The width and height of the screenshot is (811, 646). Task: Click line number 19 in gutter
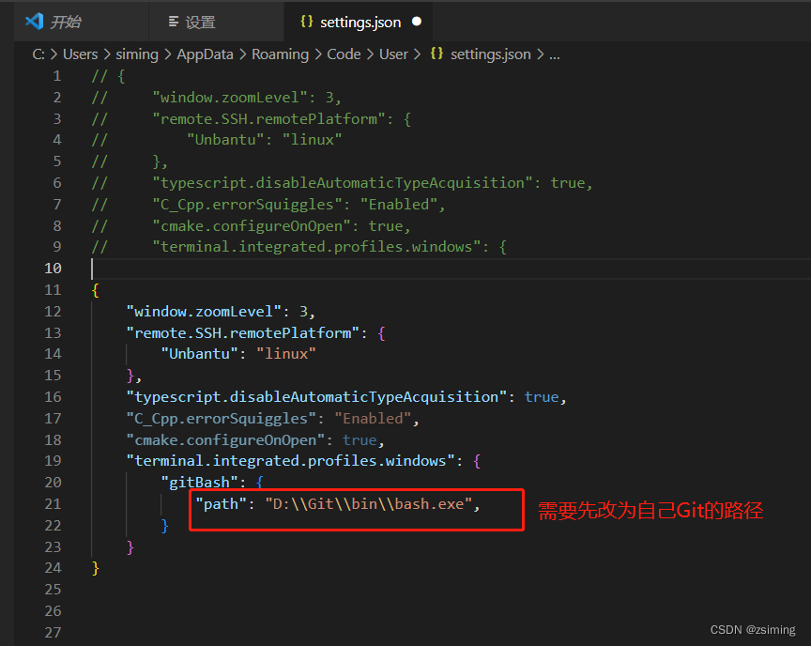click(x=53, y=460)
